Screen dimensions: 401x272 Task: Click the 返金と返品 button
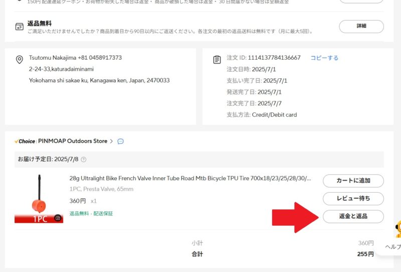click(353, 216)
